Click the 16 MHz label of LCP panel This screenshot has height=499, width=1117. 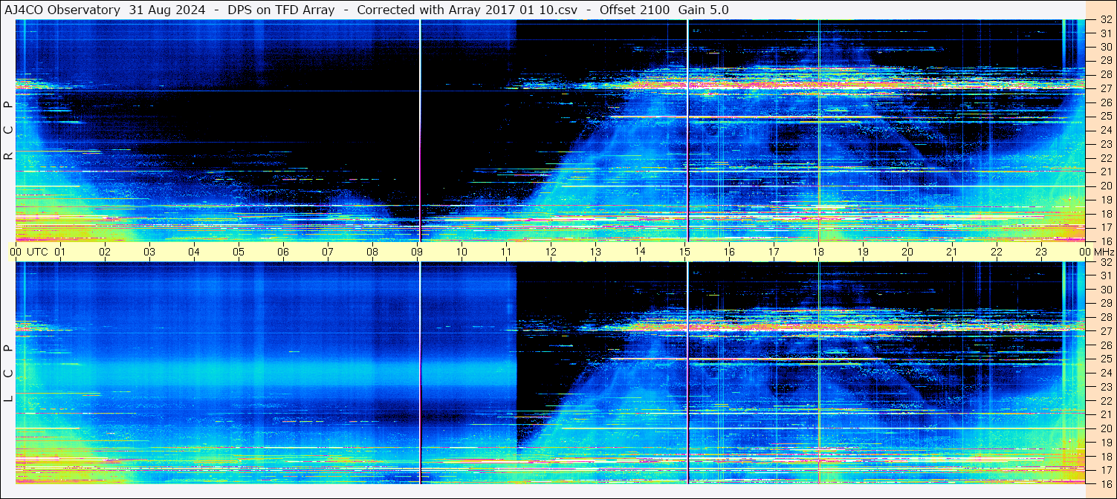coord(1105,483)
